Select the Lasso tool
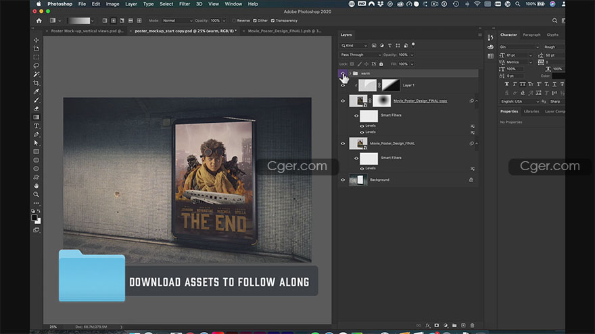 click(36, 66)
